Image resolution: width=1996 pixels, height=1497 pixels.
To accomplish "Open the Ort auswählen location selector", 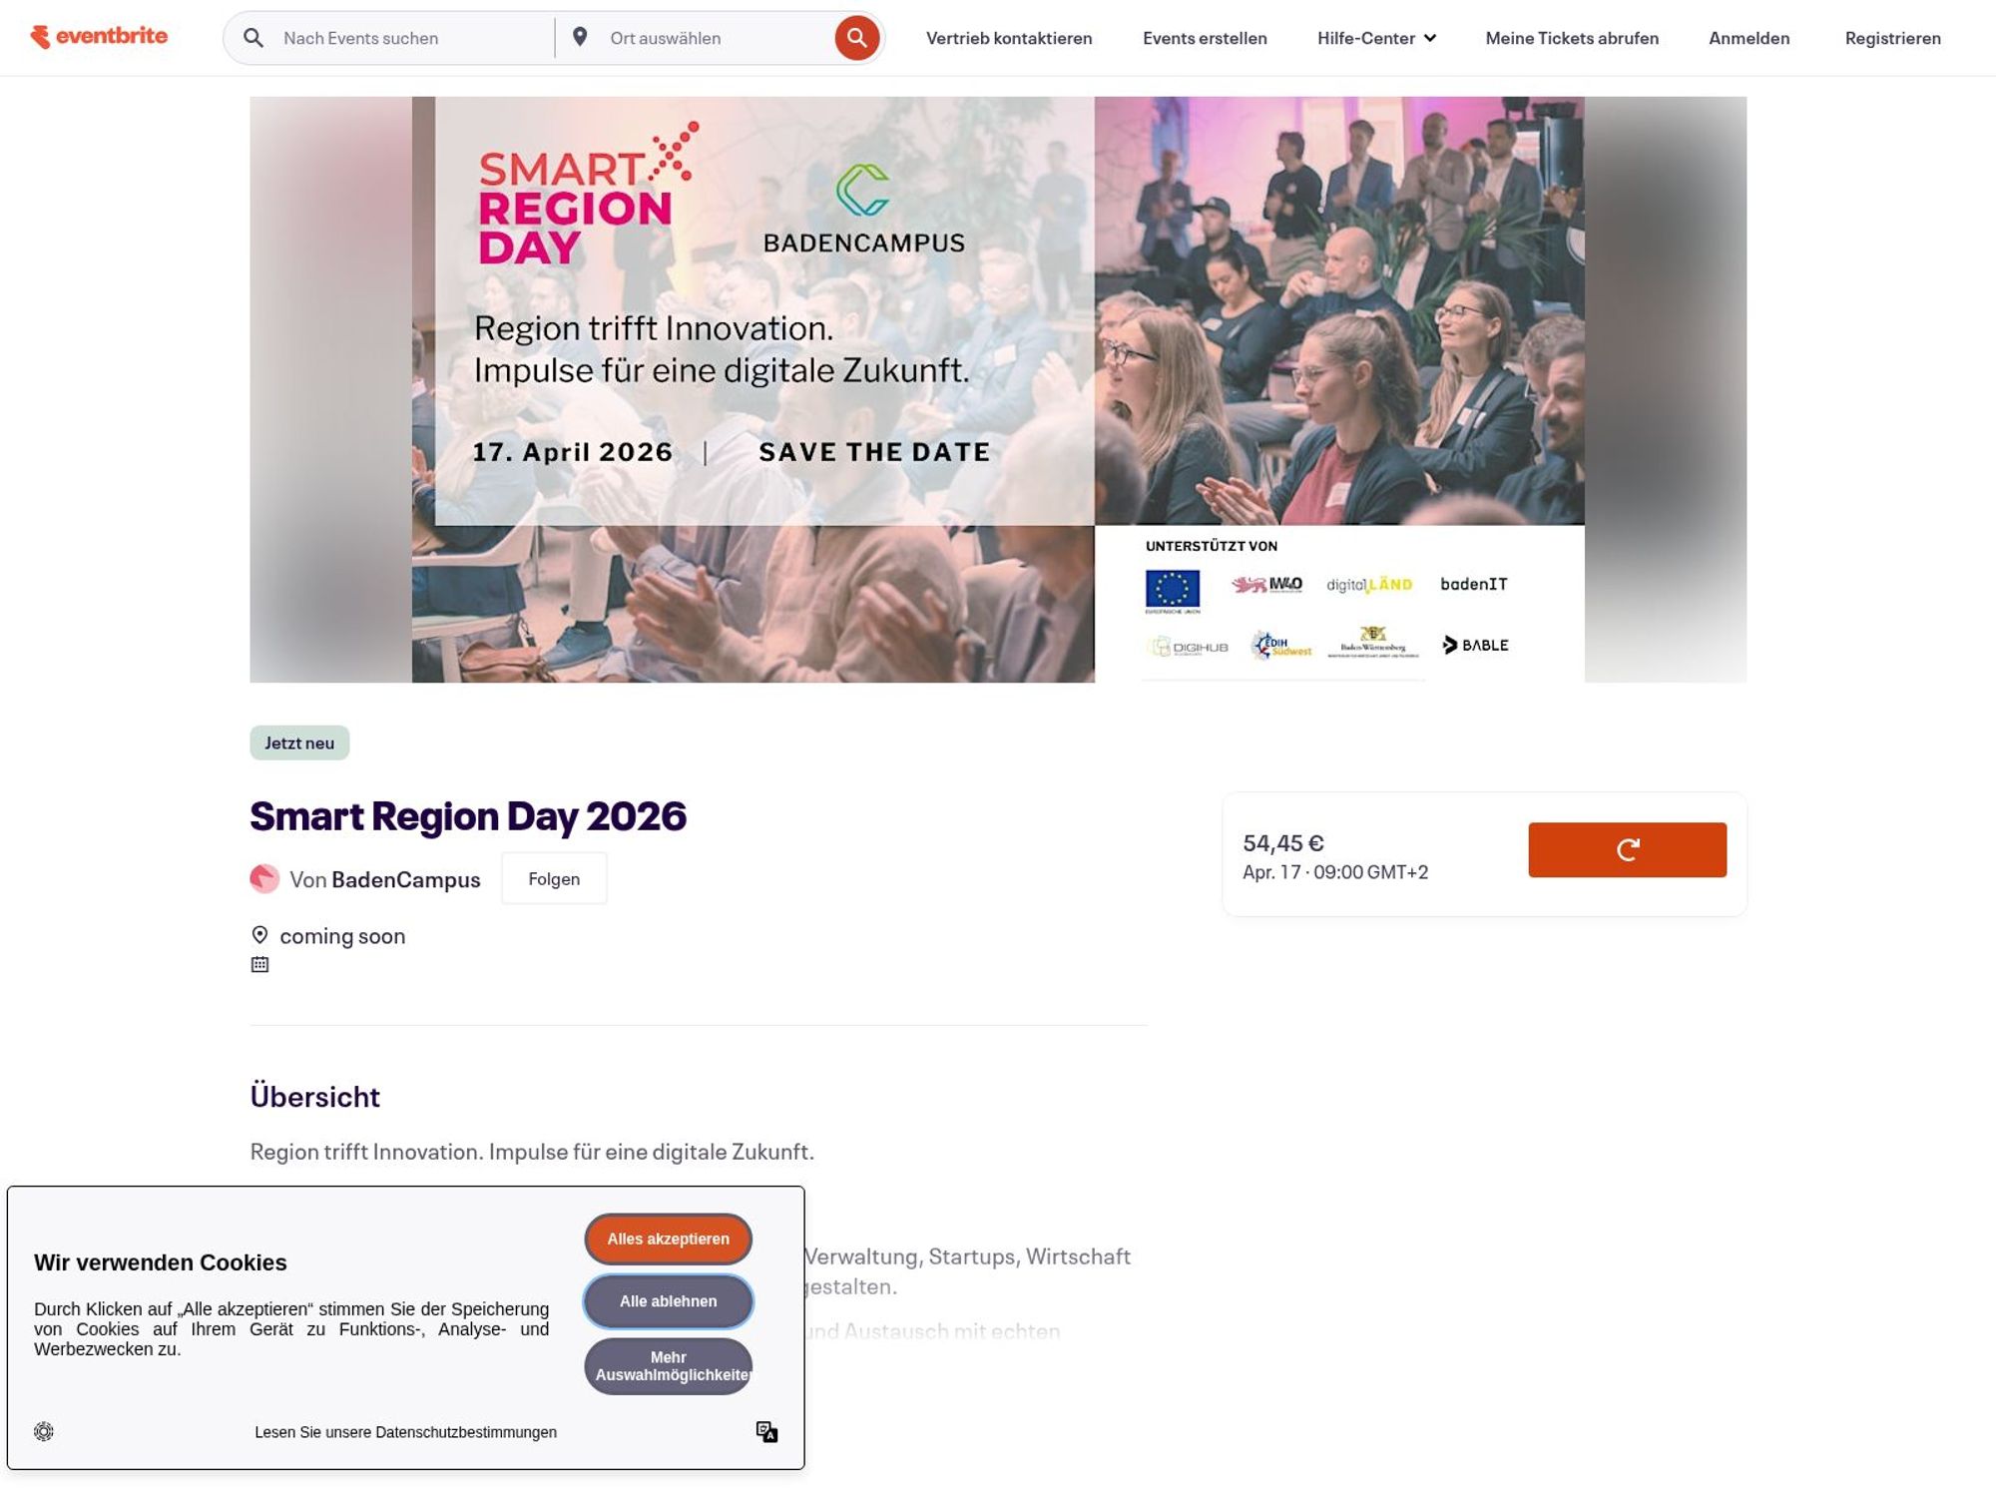I will coord(666,38).
